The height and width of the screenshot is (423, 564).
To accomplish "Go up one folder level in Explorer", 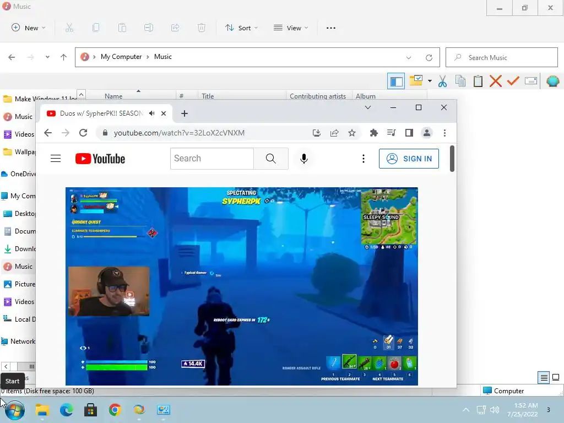I will coord(64,57).
